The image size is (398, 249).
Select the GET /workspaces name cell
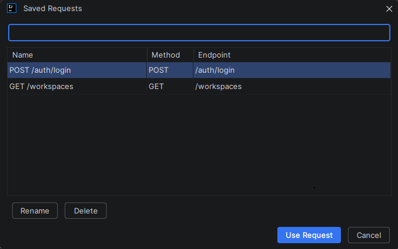77,86
